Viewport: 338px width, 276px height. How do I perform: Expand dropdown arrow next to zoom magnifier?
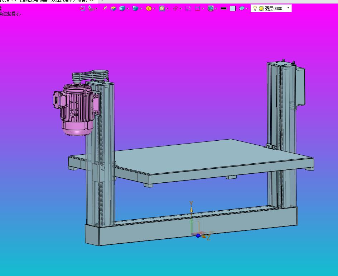coord(167,9)
